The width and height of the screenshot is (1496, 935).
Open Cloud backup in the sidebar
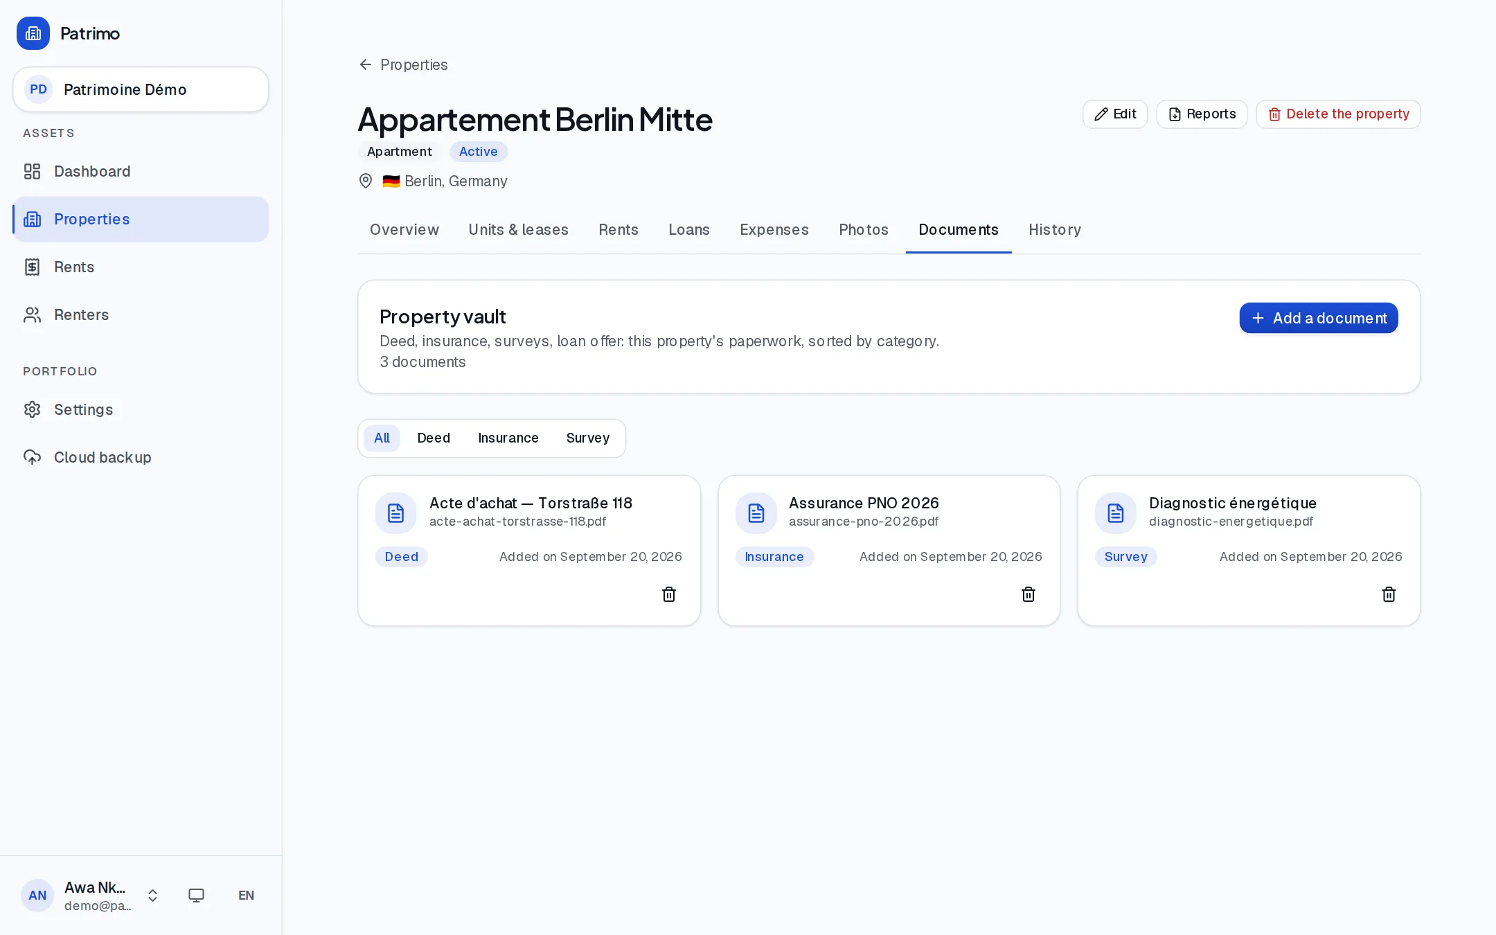[141, 457]
